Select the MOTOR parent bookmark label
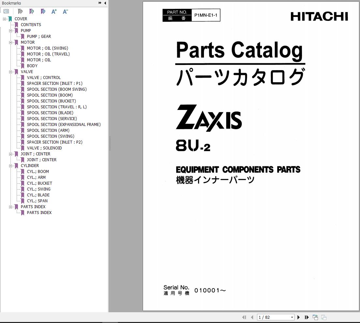360x323 pixels. [x=28, y=42]
